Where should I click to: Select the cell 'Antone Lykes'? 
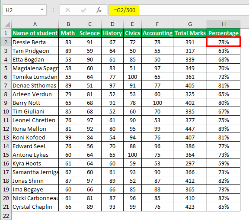tap(35, 155)
